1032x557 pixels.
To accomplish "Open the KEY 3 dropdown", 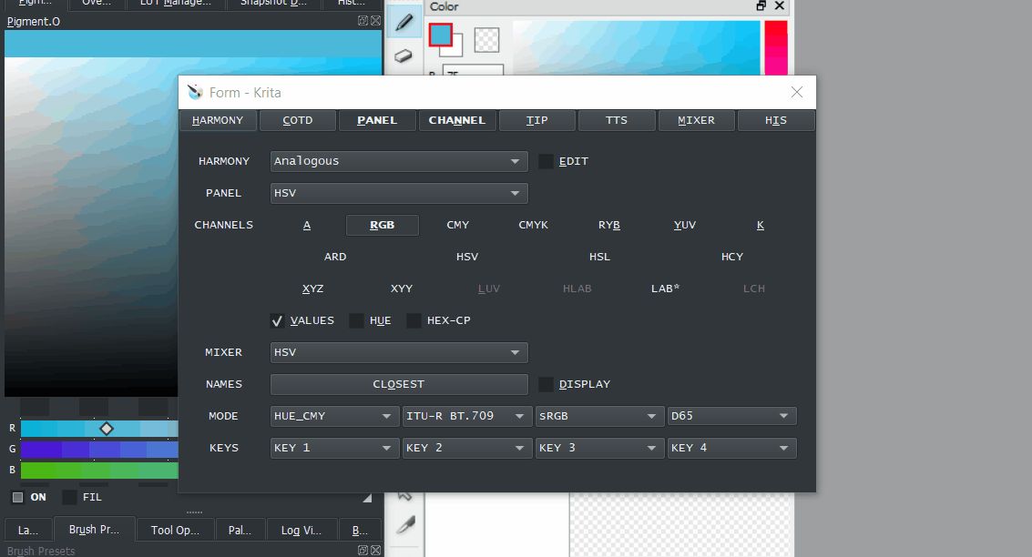I will click(x=599, y=448).
